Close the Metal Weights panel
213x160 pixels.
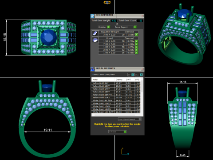click(x=142, y=69)
